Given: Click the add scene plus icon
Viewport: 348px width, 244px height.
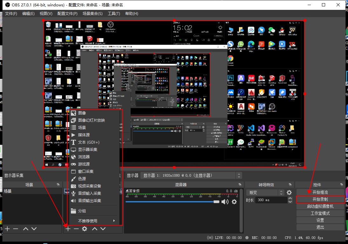Looking at the screenshot, I should coord(7,229).
